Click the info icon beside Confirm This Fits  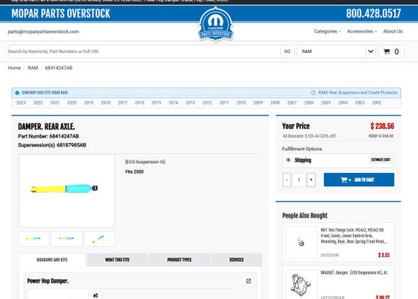17,93
